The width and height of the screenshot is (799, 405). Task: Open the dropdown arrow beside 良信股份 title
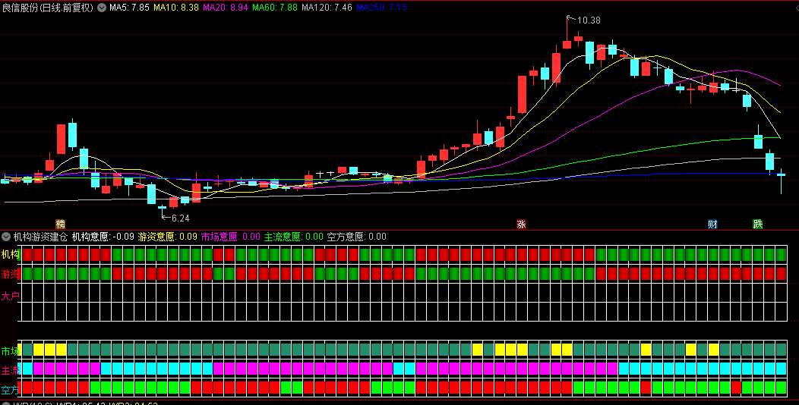(x=102, y=8)
